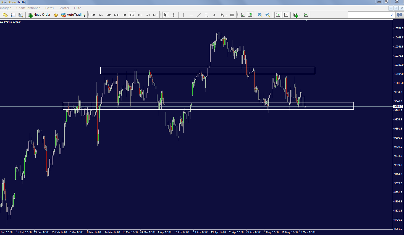
Task: Switch to candlestick chart display
Action: tap(250, 15)
